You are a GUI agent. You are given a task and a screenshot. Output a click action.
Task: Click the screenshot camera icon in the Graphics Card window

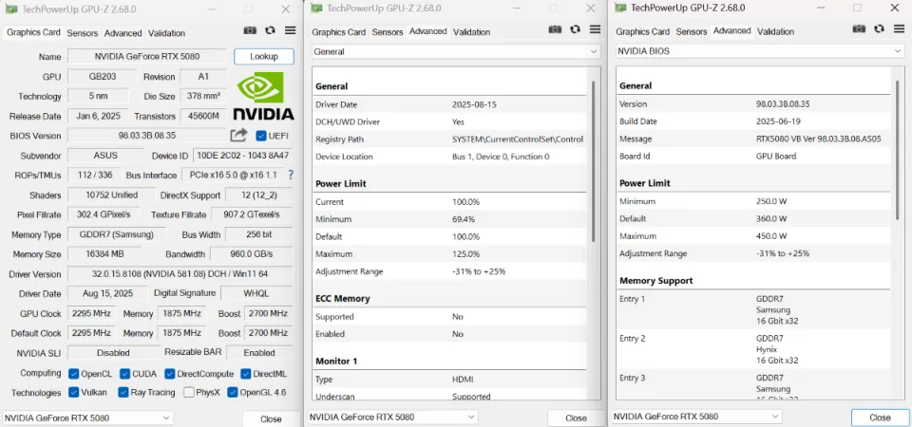250,31
